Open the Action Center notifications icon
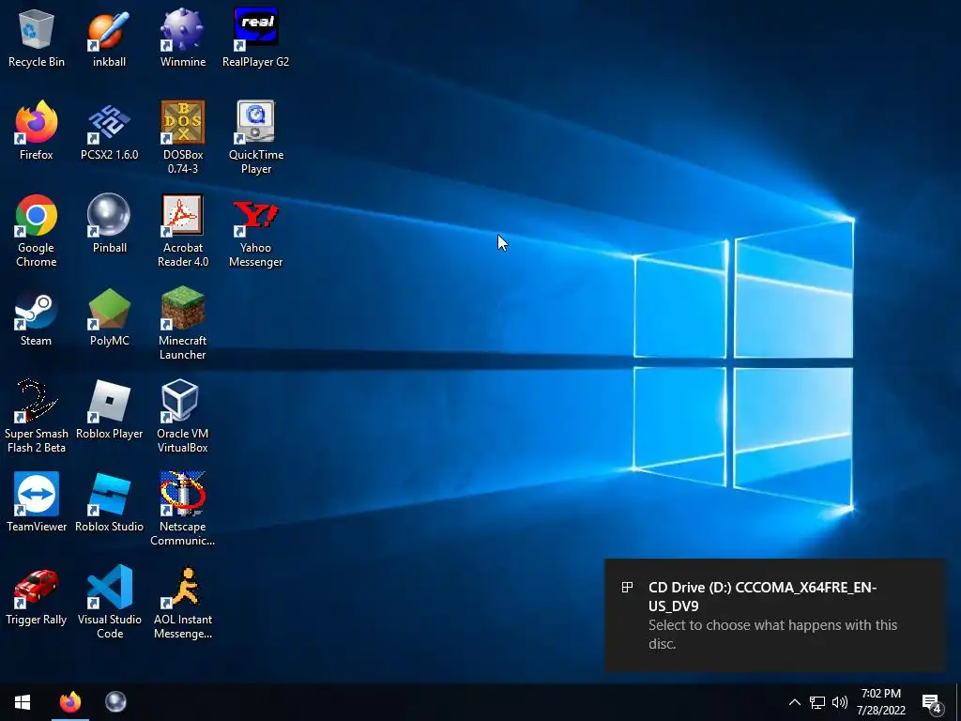 [931, 702]
